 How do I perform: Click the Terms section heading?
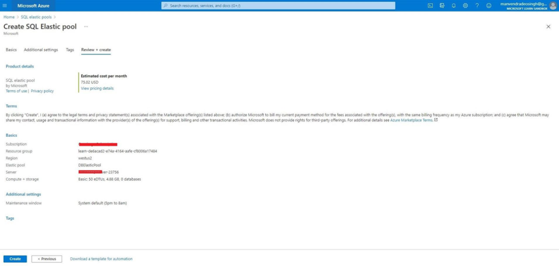click(11, 106)
